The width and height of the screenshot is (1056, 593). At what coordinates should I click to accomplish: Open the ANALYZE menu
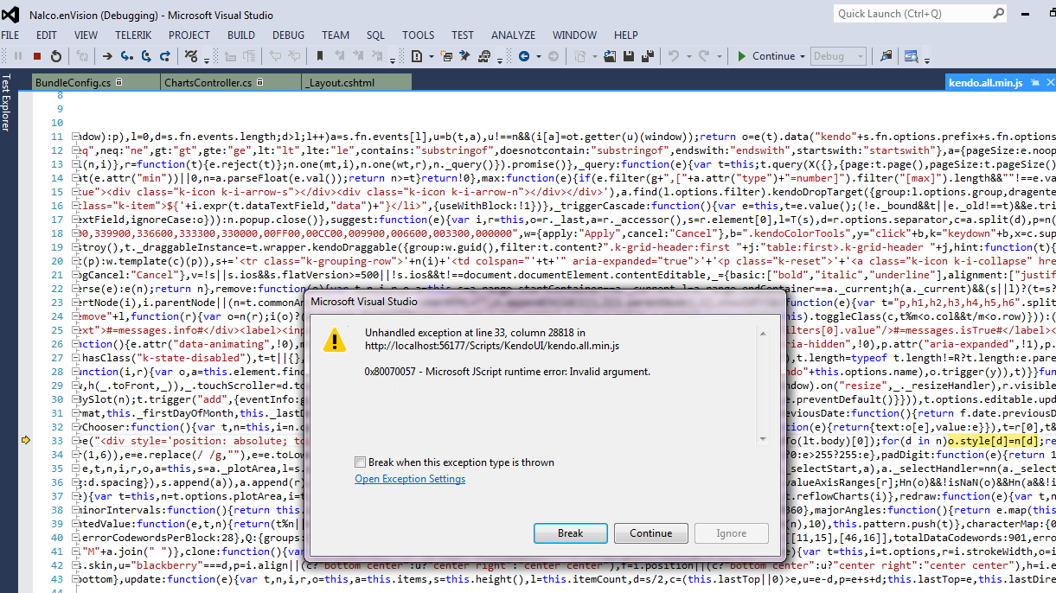514,35
